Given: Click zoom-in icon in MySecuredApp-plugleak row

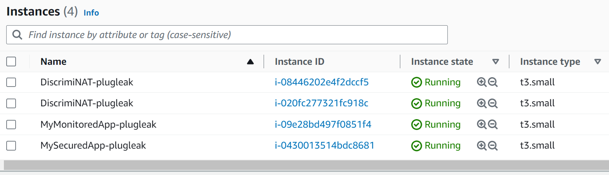Looking at the screenshot, I should (x=482, y=146).
